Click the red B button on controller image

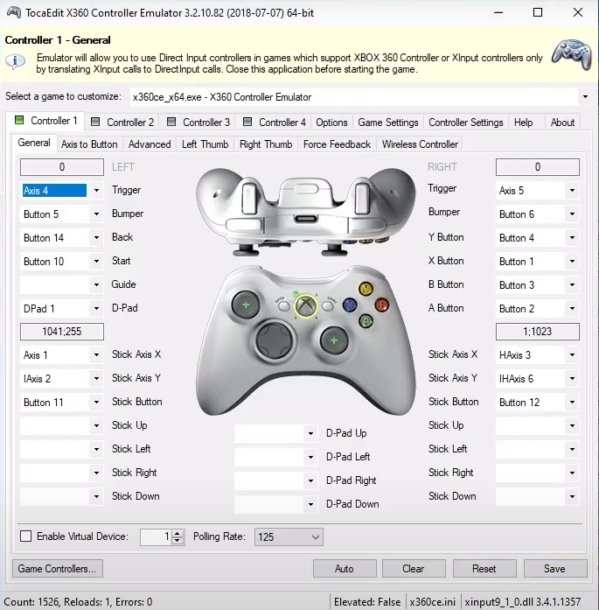[x=382, y=305]
